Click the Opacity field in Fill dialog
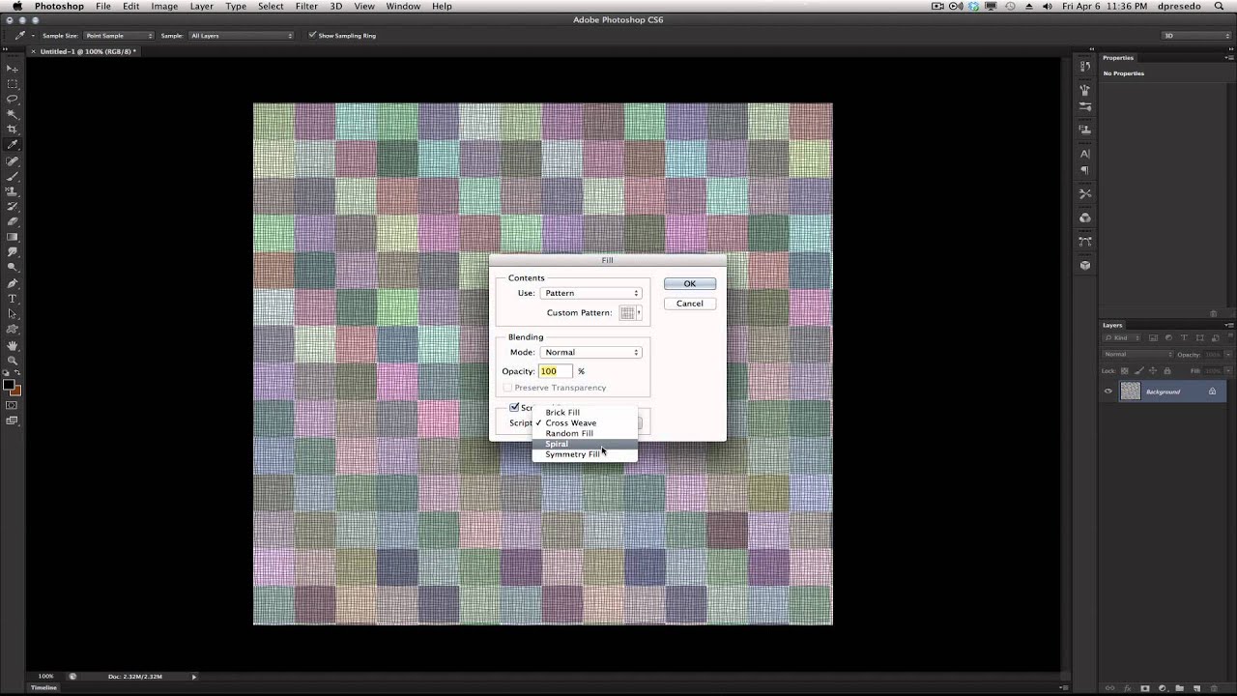The height and width of the screenshot is (696, 1237). click(556, 371)
